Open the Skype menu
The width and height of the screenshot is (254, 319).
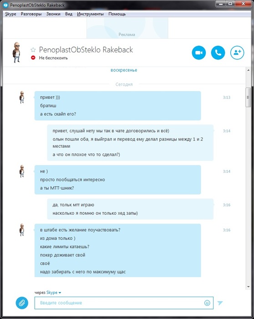pyautogui.click(x=10, y=14)
